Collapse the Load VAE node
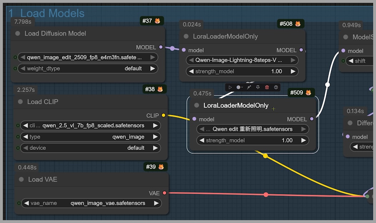The image size is (376, 223). pos(21,179)
